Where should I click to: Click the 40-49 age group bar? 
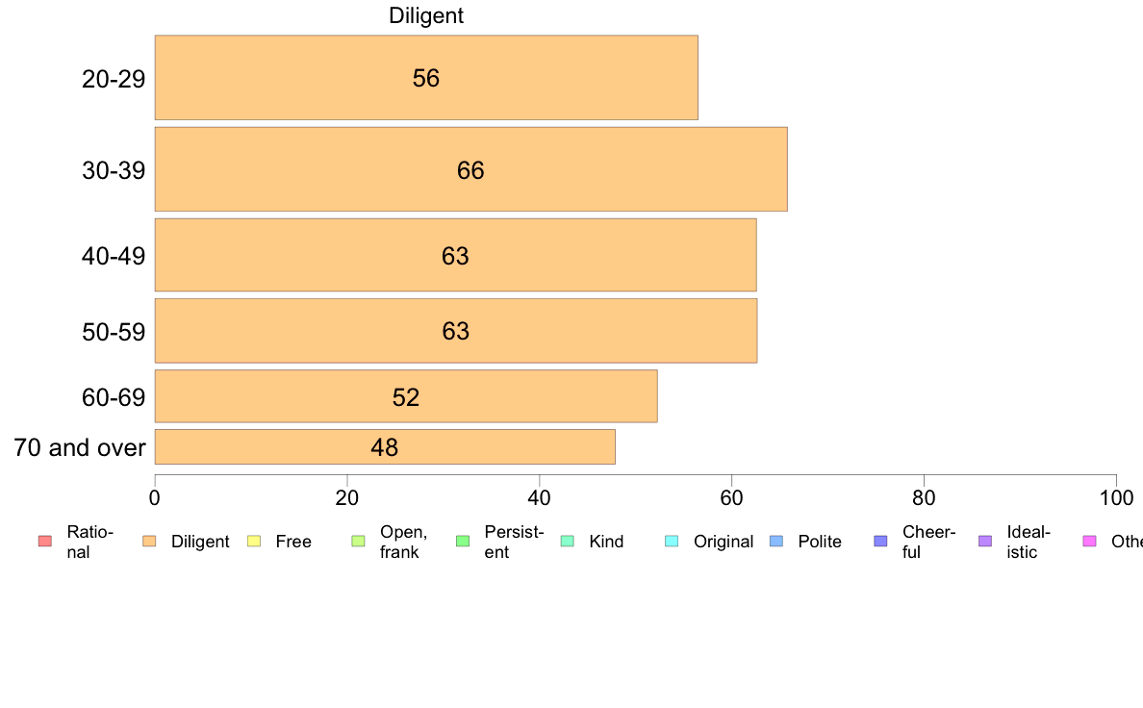[x=456, y=255]
